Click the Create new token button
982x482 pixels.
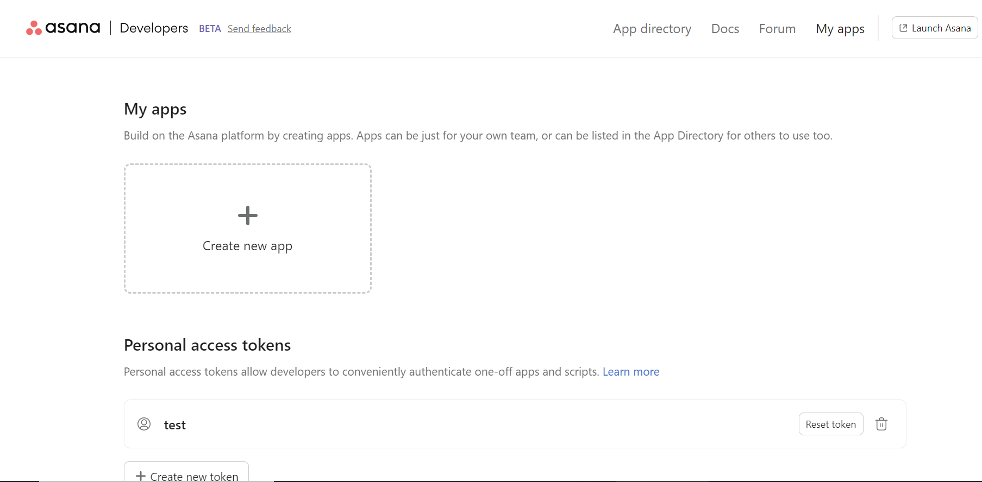click(x=186, y=475)
